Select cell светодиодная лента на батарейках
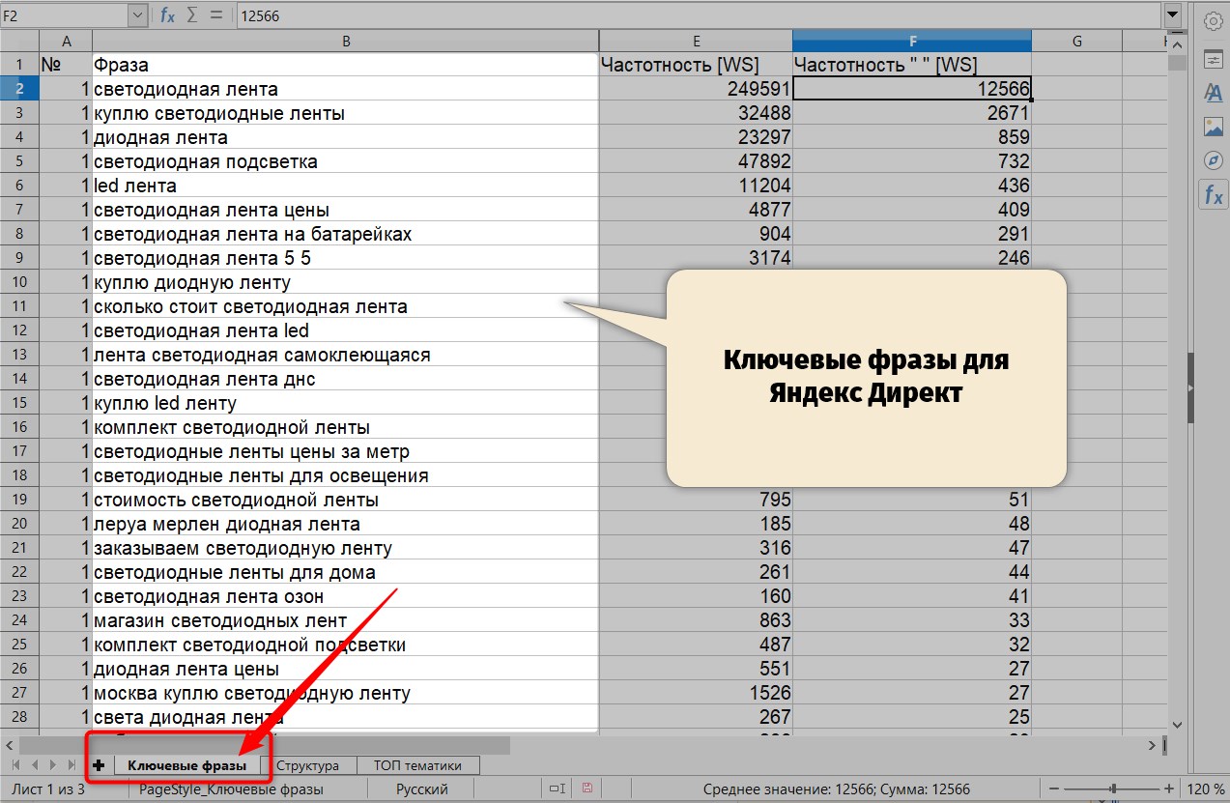Viewport: 1230px width, 803px height. tap(346, 234)
